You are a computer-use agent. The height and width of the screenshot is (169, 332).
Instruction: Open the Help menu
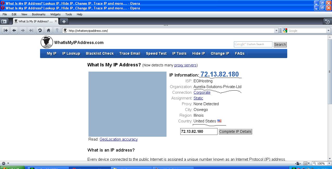click(x=80, y=14)
